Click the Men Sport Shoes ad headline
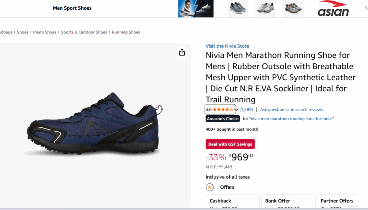Viewport: 368px width, 210px height. click(72, 8)
